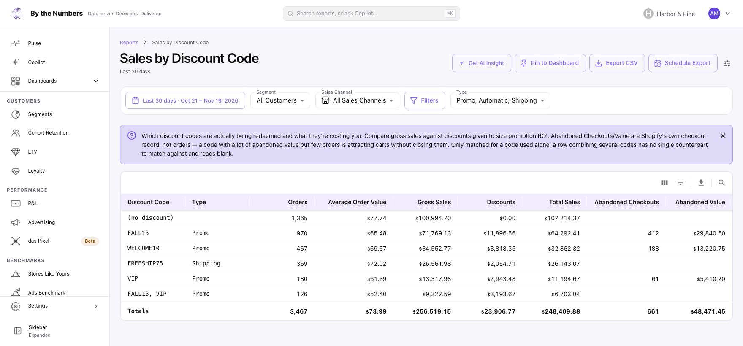Click the $48,471.45 abandoned value total
Viewport: 743px width, 346px height.
tap(708, 312)
